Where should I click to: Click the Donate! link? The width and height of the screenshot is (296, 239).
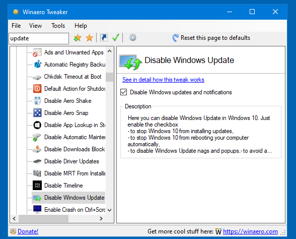[28, 231]
